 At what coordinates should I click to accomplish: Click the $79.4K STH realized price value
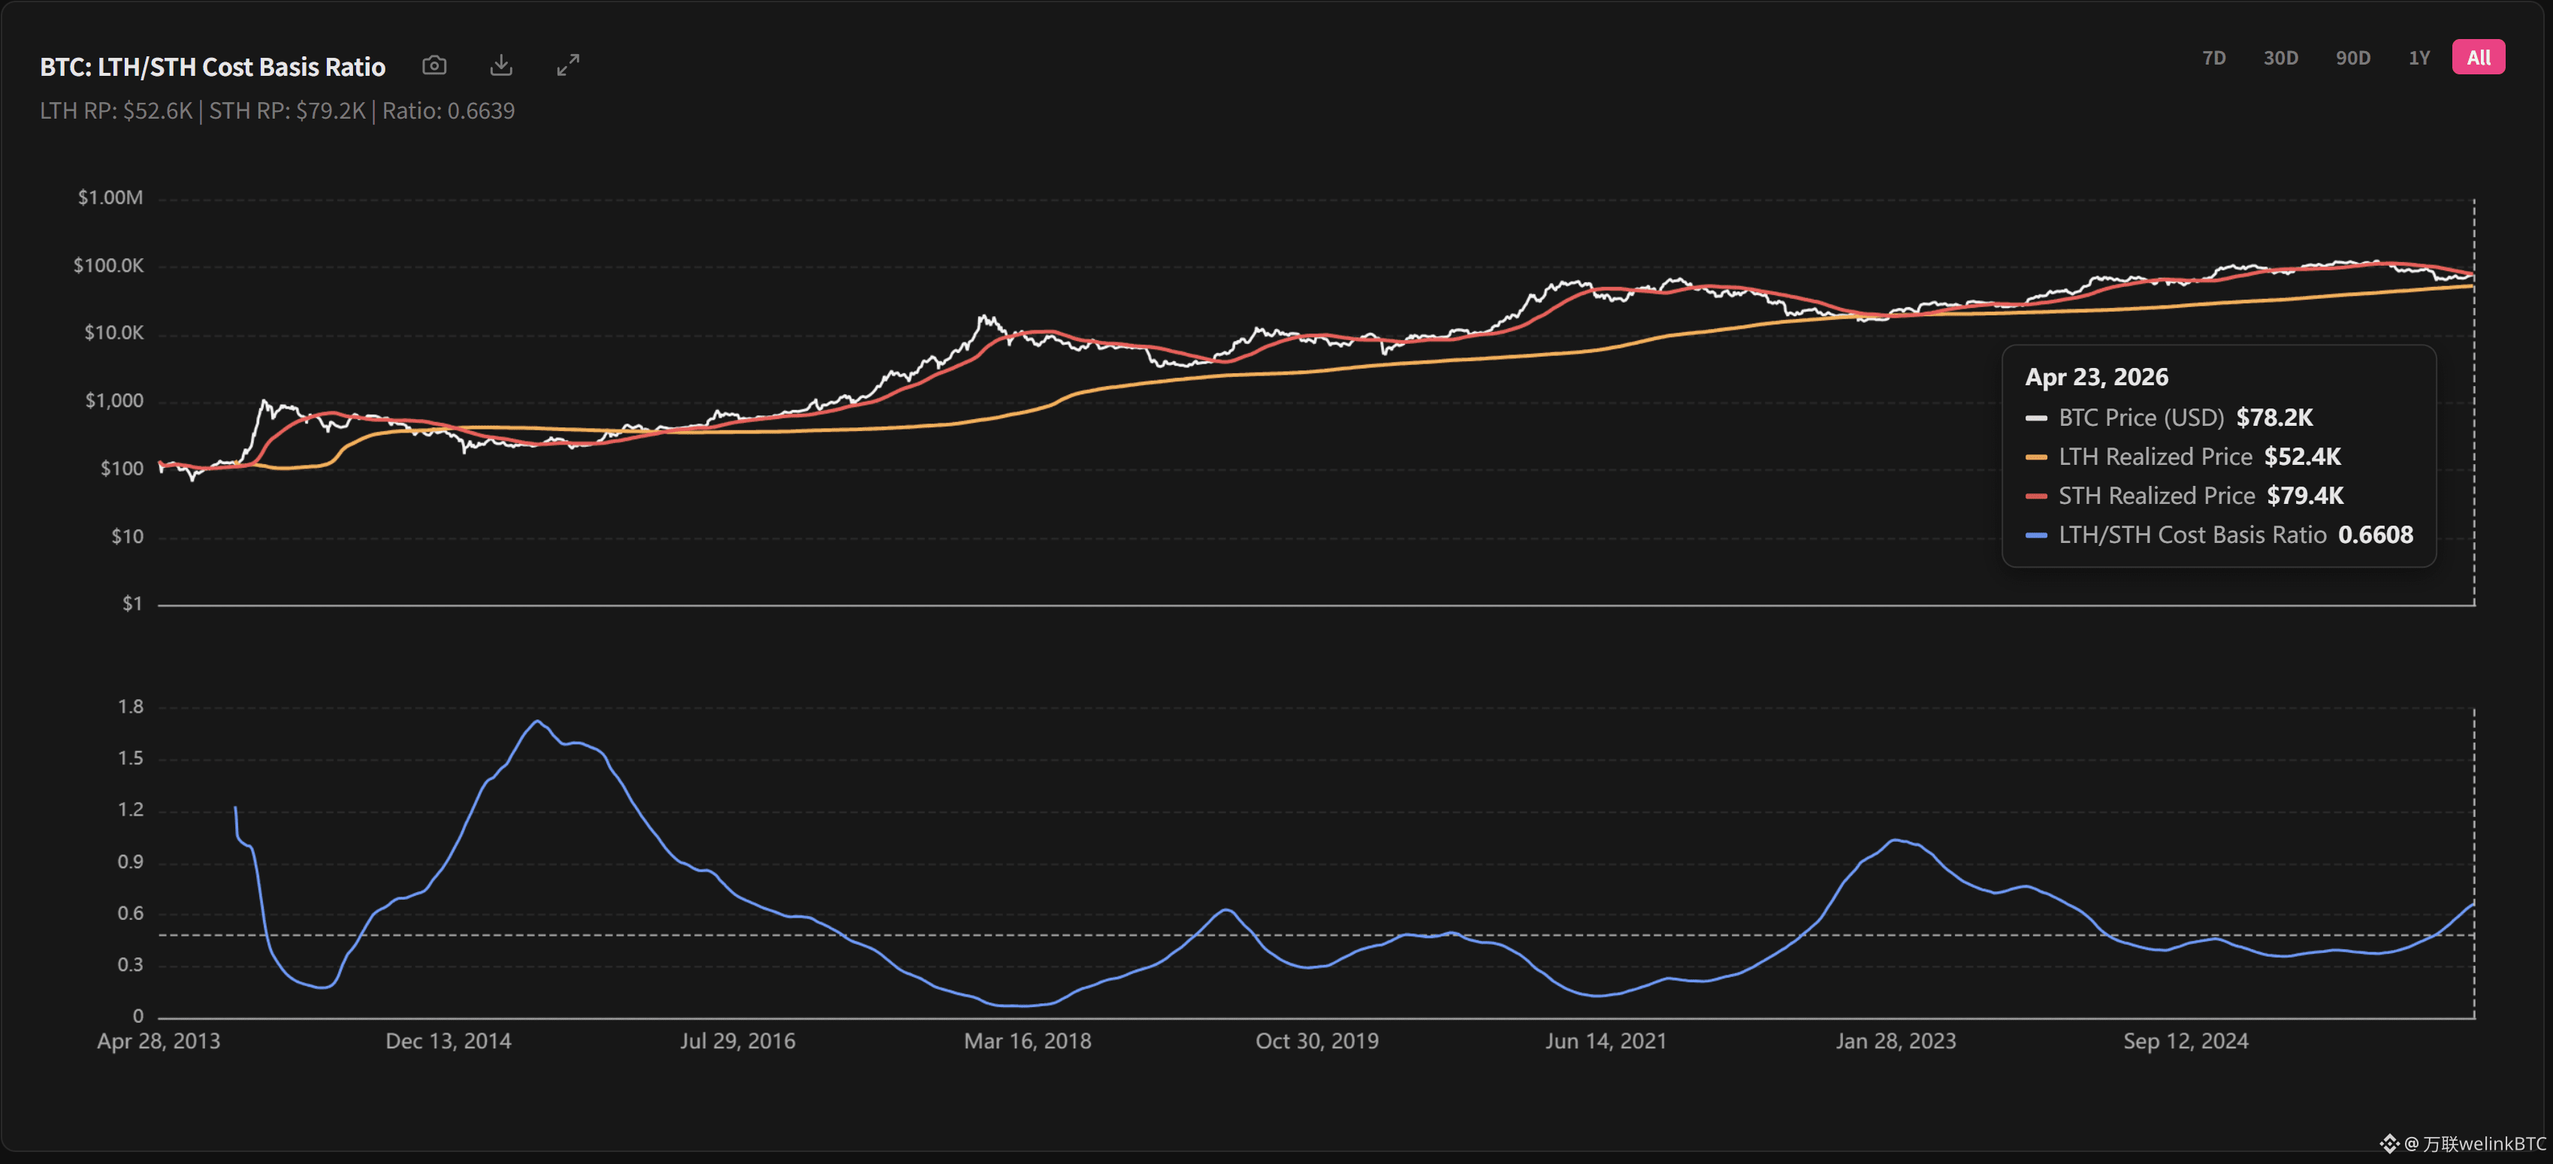2305,496
